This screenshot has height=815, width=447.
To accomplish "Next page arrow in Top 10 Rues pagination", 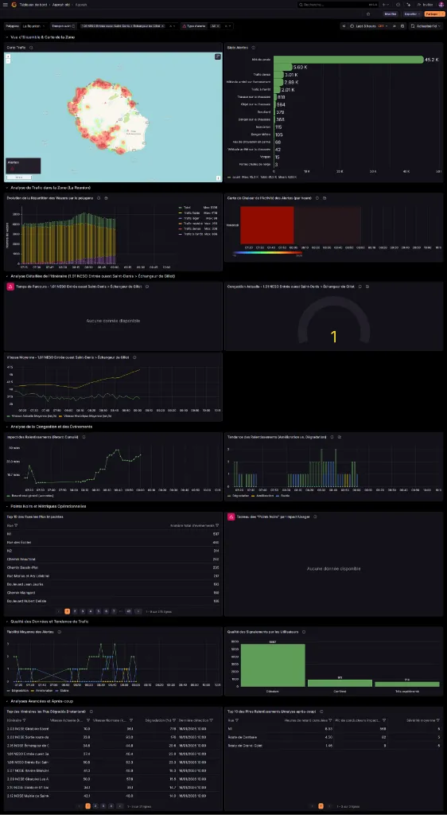I will 138,611.
